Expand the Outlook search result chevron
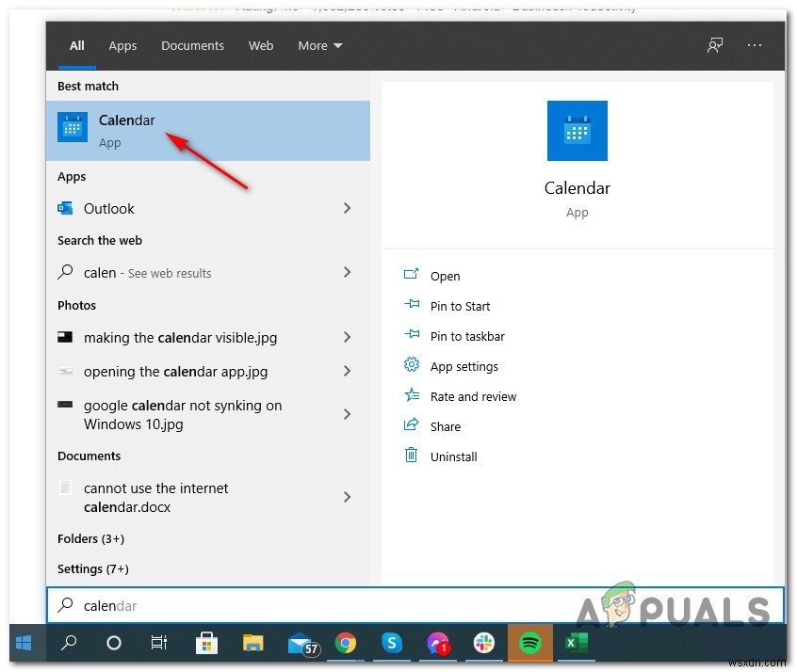The image size is (797, 672). point(348,208)
